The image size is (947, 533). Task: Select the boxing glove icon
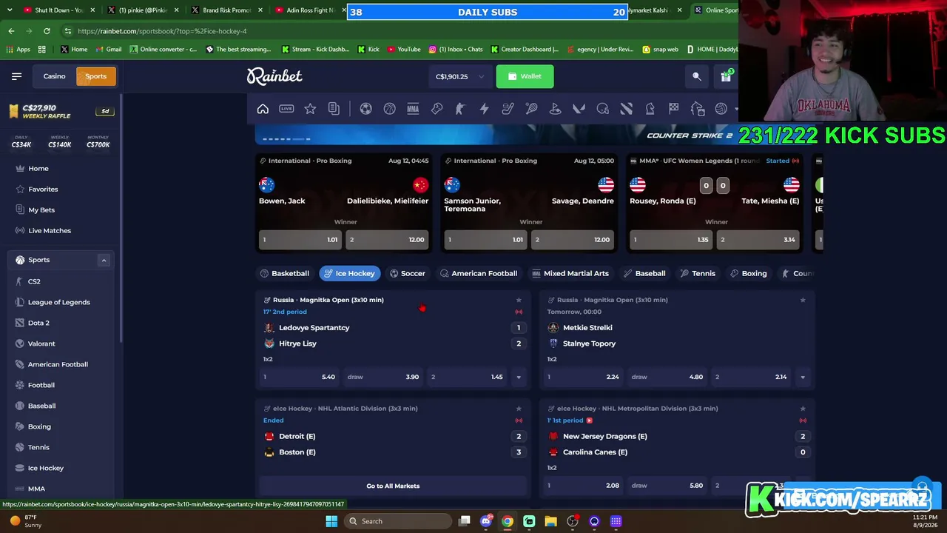pyautogui.click(x=437, y=109)
